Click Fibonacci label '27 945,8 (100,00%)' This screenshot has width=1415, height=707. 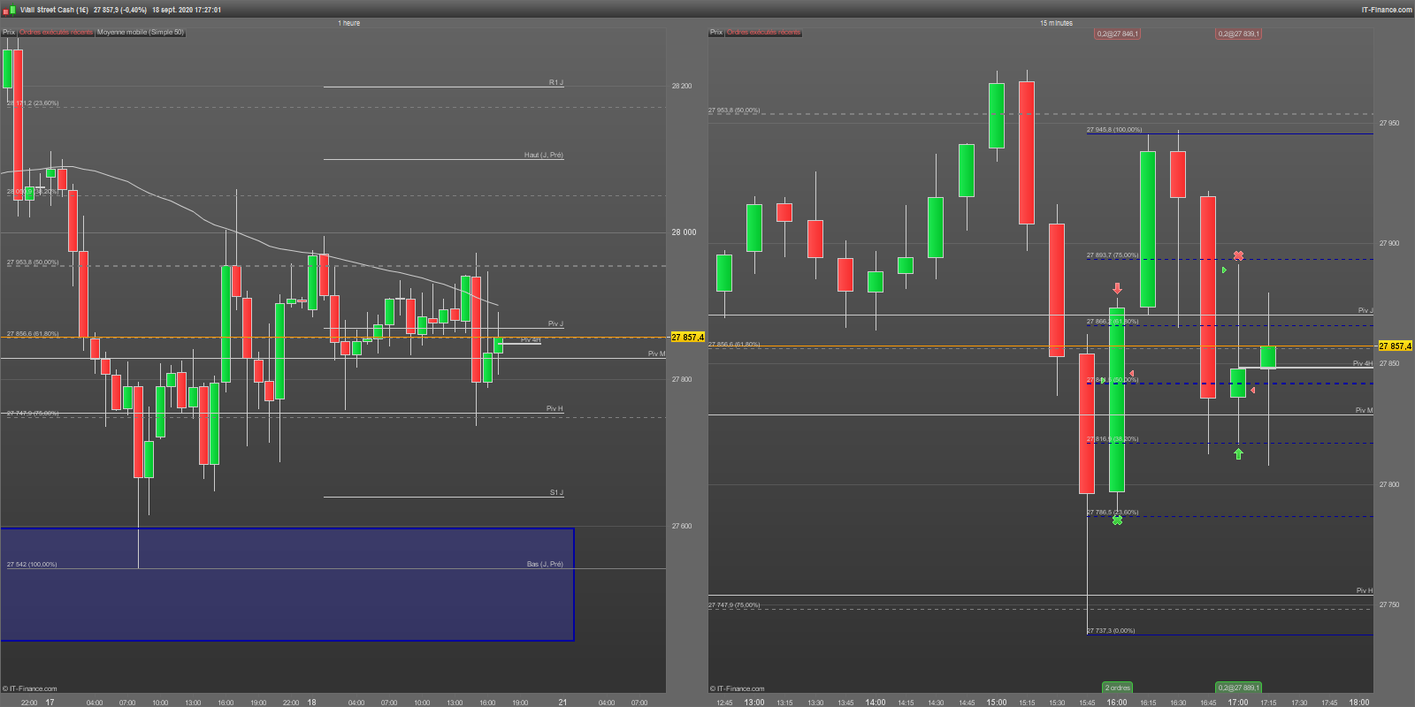click(1114, 130)
